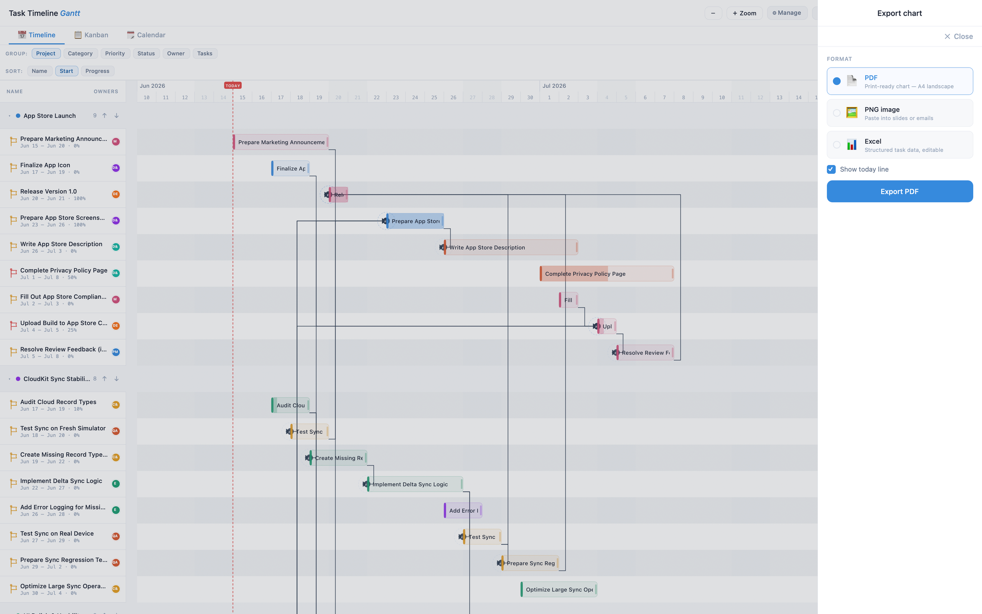
Task: Click the minus zoom out button
Action: coord(713,13)
